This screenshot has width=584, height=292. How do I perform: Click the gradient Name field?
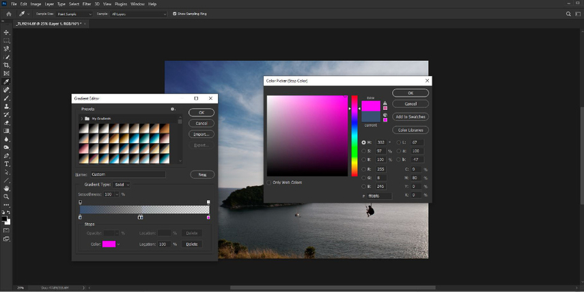[x=128, y=174]
